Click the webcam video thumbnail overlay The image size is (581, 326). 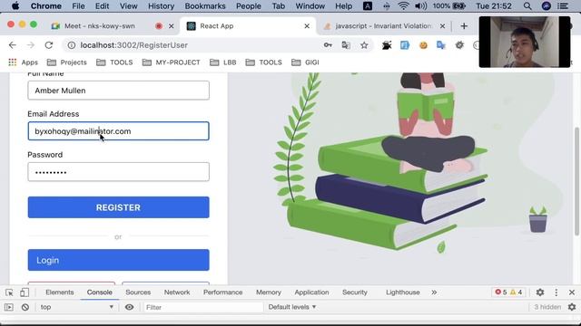click(x=525, y=42)
